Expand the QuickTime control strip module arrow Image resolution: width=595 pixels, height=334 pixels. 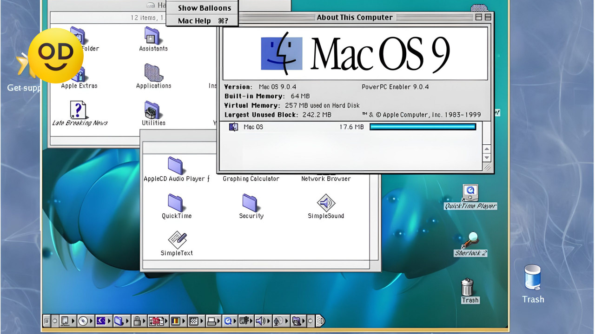pos(235,321)
